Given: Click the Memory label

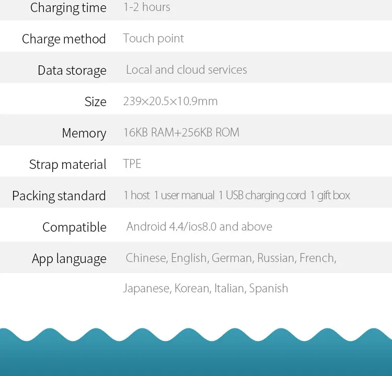Looking at the screenshot, I should tap(84, 133).
